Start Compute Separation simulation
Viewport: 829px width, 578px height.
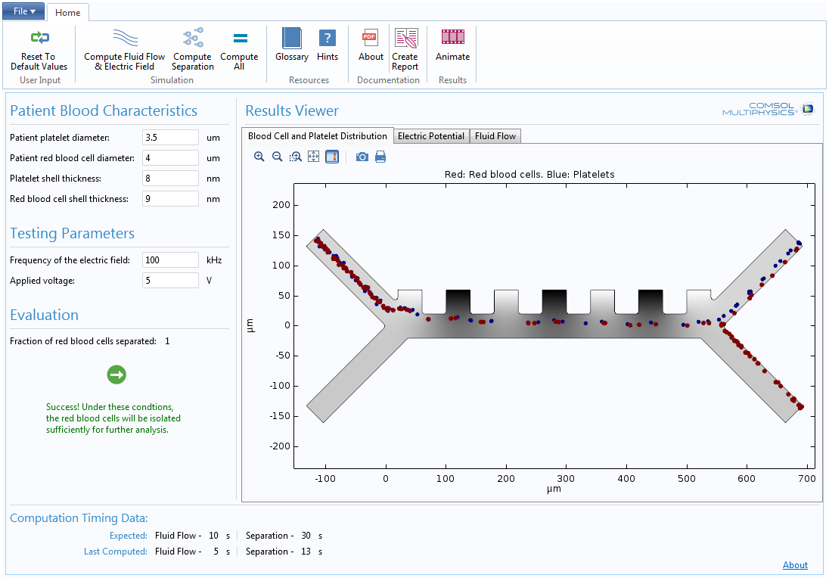pyautogui.click(x=192, y=39)
